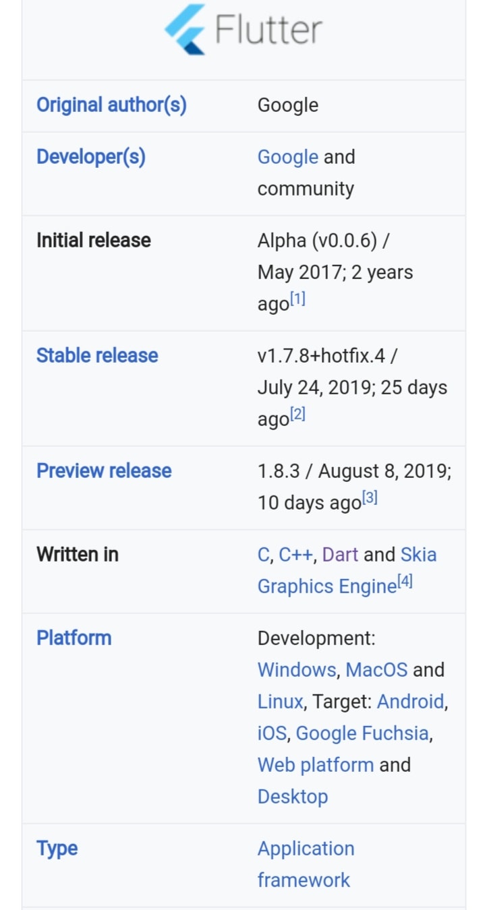485x910 pixels.
Task: Open the Platform label link
Action: click(x=74, y=638)
